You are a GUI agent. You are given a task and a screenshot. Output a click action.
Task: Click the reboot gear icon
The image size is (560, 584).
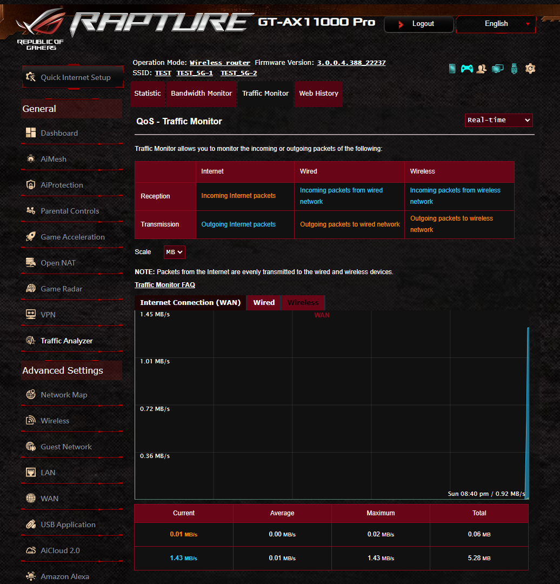click(x=530, y=69)
